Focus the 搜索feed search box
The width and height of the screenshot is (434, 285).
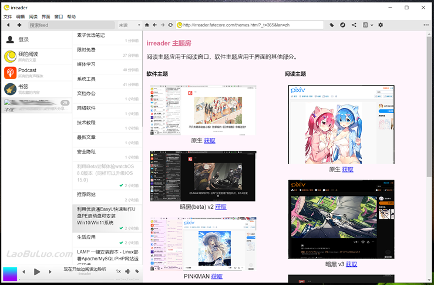[72, 25]
